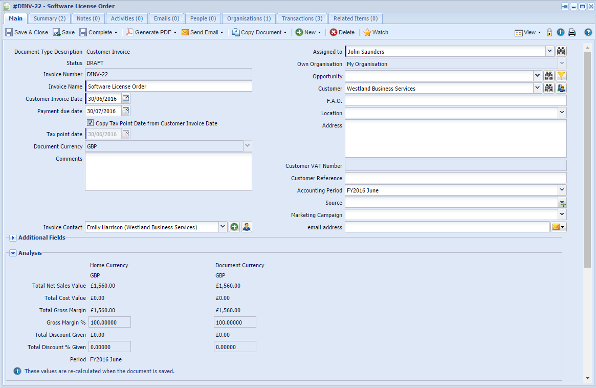Open calendar picker for Payment due date
Image resolution: width=596 pixels, height=388 pixels.
coord(126,111)
